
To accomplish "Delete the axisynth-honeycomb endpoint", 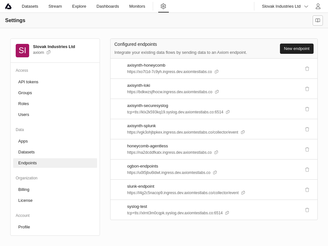I will pos(307,69).
